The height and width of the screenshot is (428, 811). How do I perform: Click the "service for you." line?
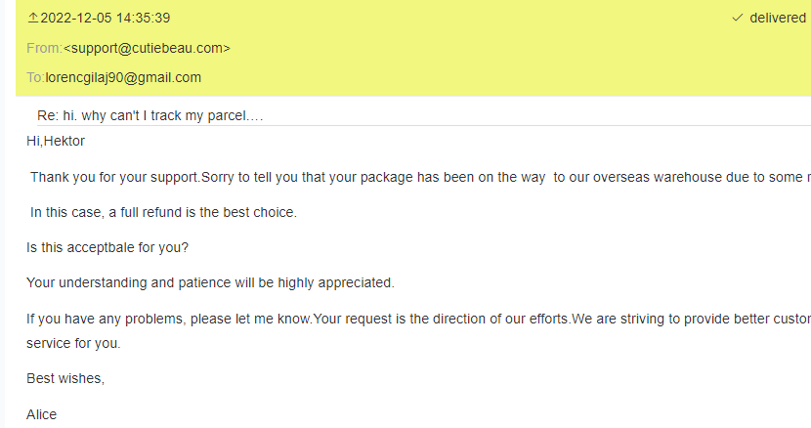click(x=73, y=343)
